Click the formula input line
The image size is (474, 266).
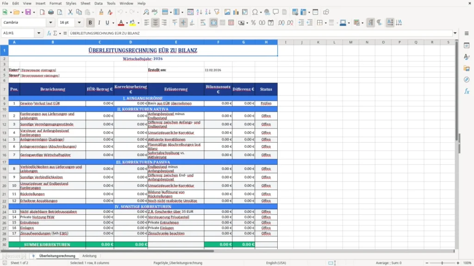(x=260, y=33)
